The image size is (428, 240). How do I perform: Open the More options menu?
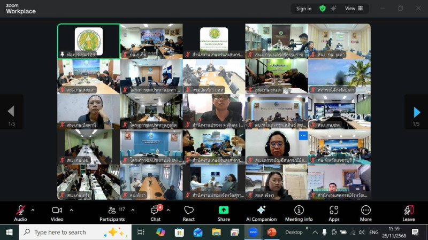coord(366,213)
